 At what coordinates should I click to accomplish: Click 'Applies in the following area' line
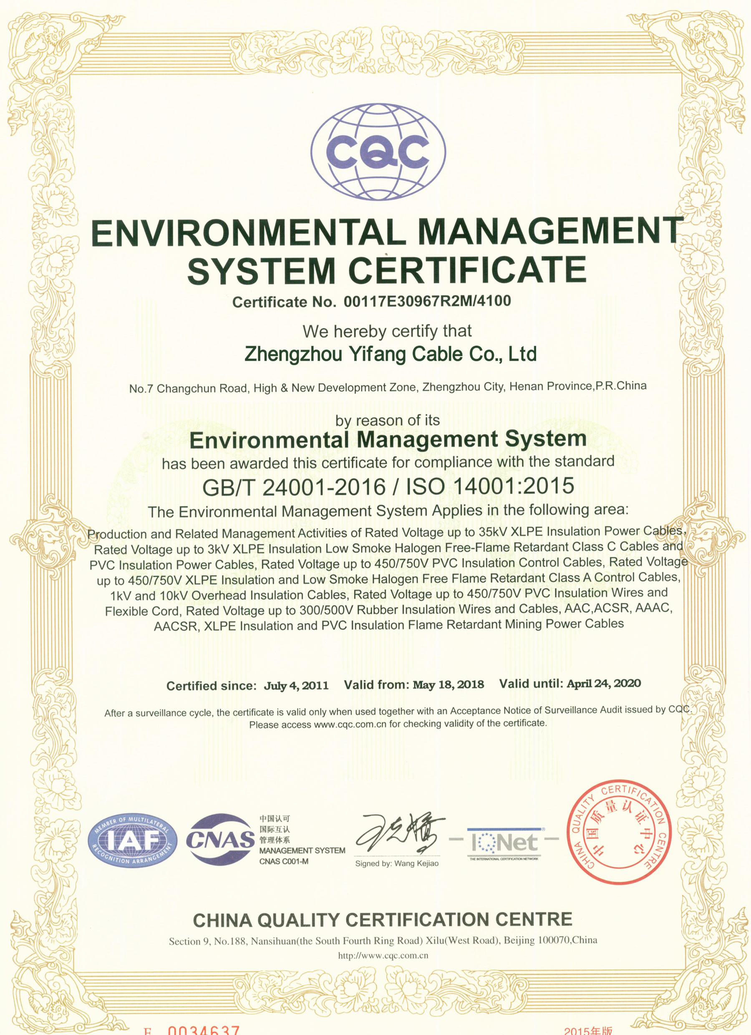(x=388, y=511)
